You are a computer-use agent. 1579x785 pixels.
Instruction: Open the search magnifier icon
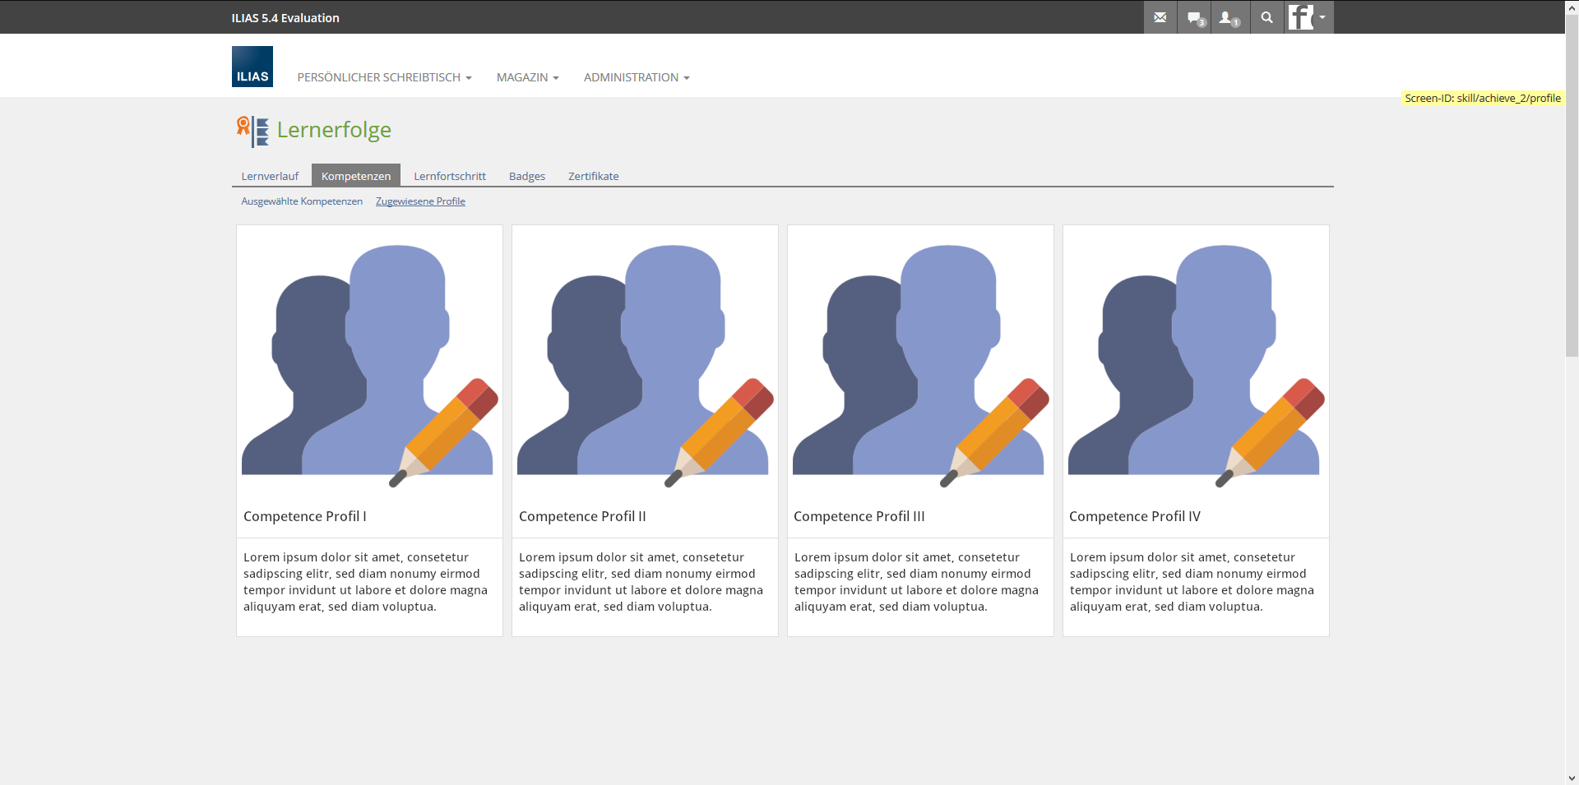point(1266,17)
